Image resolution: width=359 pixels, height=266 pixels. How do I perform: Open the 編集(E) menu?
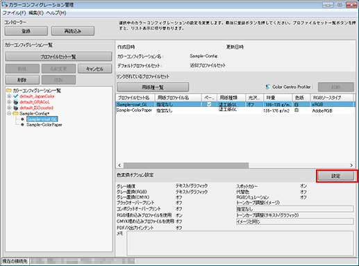point(36,13)
